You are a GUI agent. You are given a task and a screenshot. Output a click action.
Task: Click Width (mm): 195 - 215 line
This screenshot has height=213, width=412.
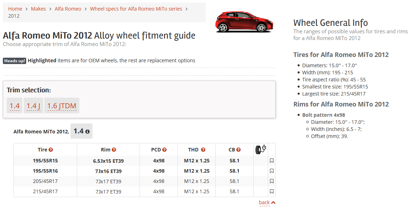point(327,73)
